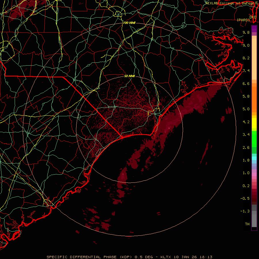The height and width of the screenshot is (259, 259).
Task: Click the 4.2 value on the color scale
Action: [x=246, y=122]
